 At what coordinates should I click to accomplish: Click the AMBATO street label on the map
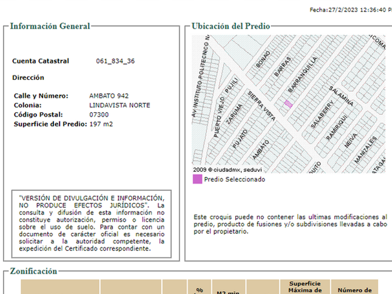(x=261, y=149)
